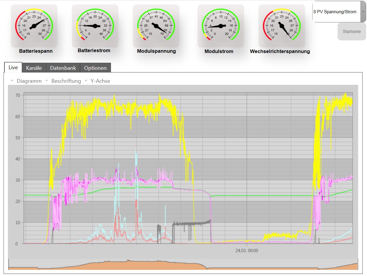Viewport: 367px width, 276px height.
Task: Open the Datenbank tab
Action: tap(63, 68)
